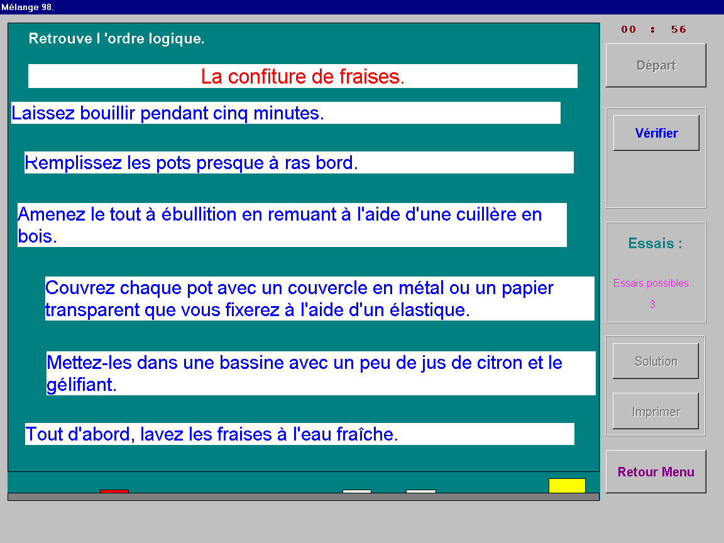Show the Solution
Viewport: 724px width, 543px height.
655,361
